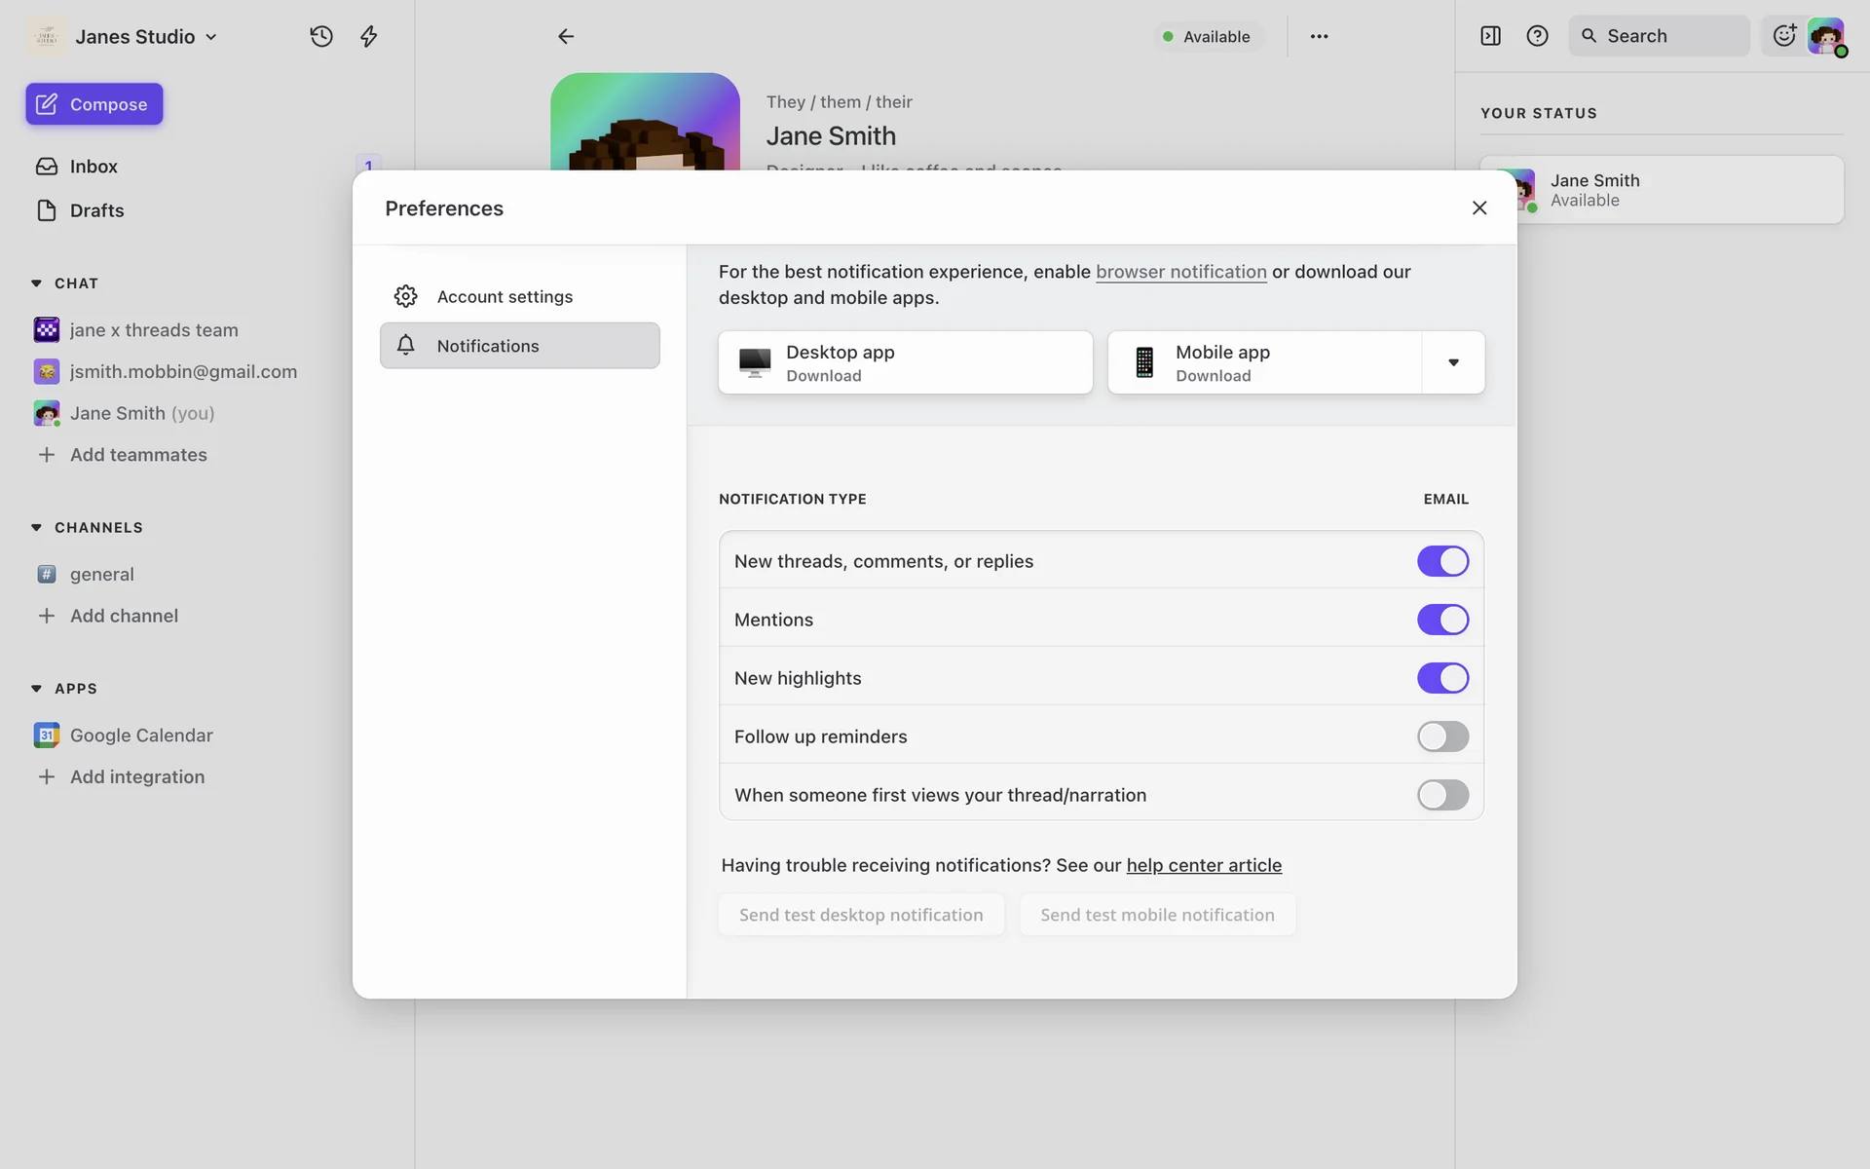This screenshot has width=1870, height=1169.
Task: Open the help center article link
Action: click(1204, 865)
